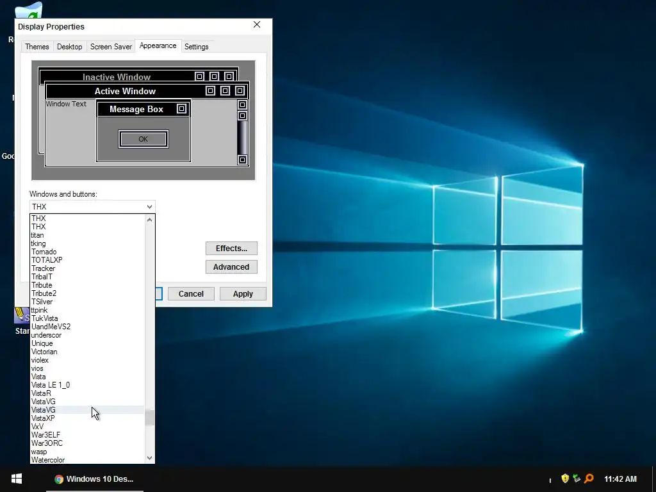Go to the Settings tab
Viewport: 656px width, 492px height.
click(x=196, y=46)
